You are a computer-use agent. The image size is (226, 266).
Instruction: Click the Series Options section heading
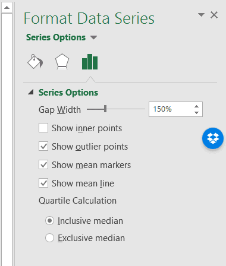click(x=68, y=93)
